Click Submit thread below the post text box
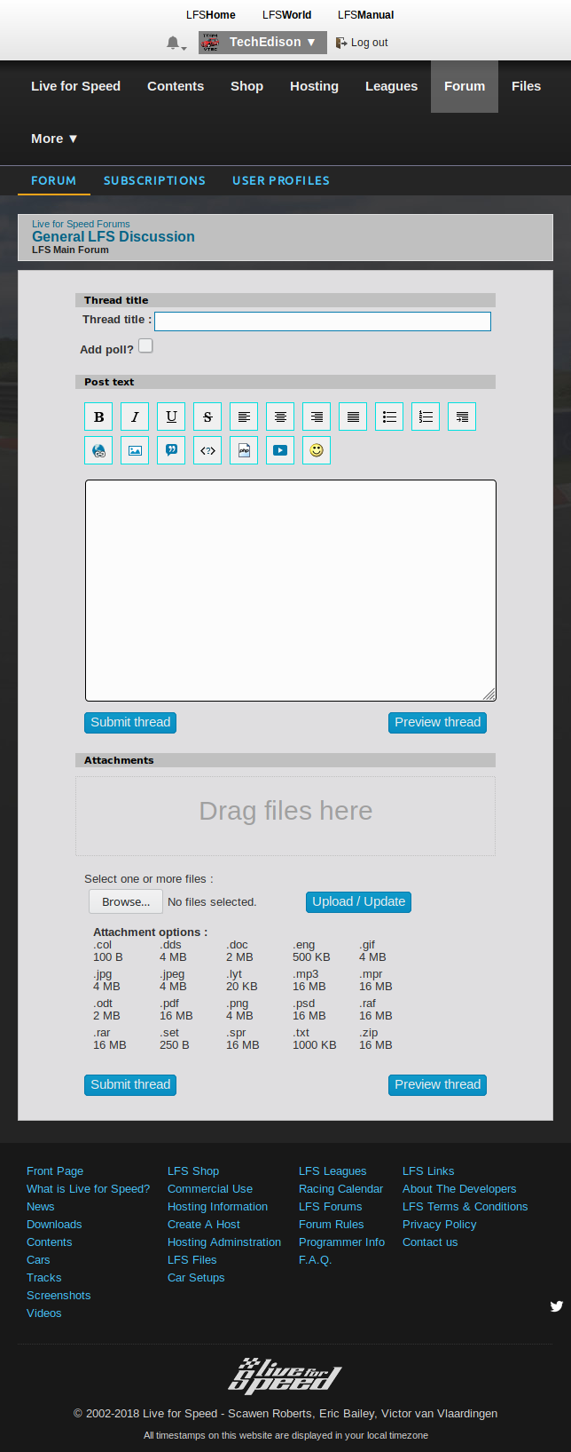 (x=130, y=723)
